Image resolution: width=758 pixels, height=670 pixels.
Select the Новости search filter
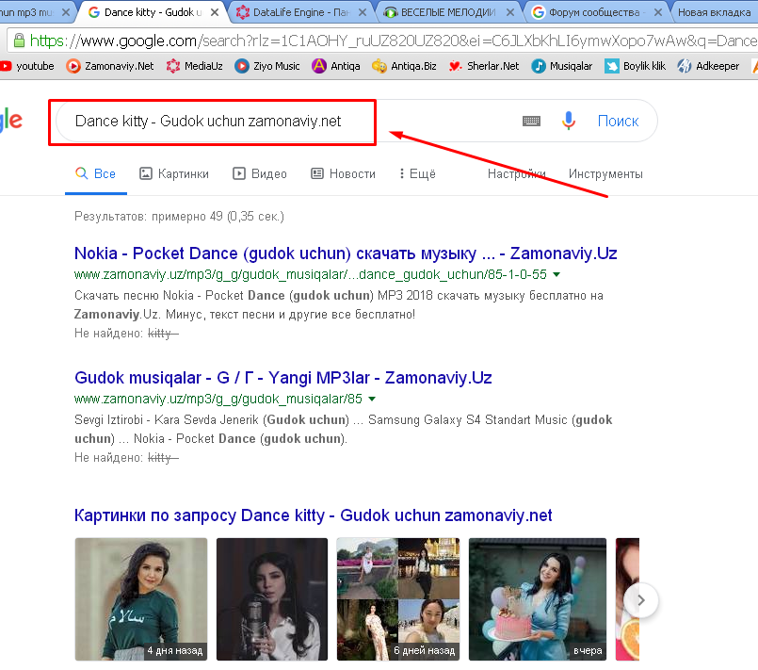[344, 173]
